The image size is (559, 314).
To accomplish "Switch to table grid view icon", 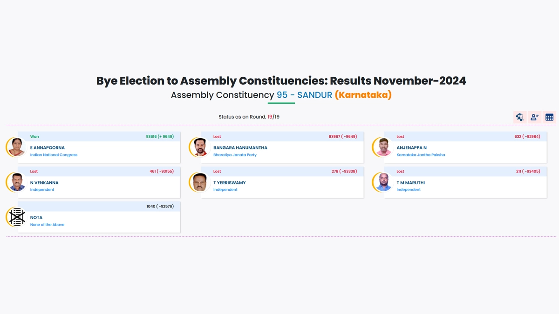I will pos(550,117).
